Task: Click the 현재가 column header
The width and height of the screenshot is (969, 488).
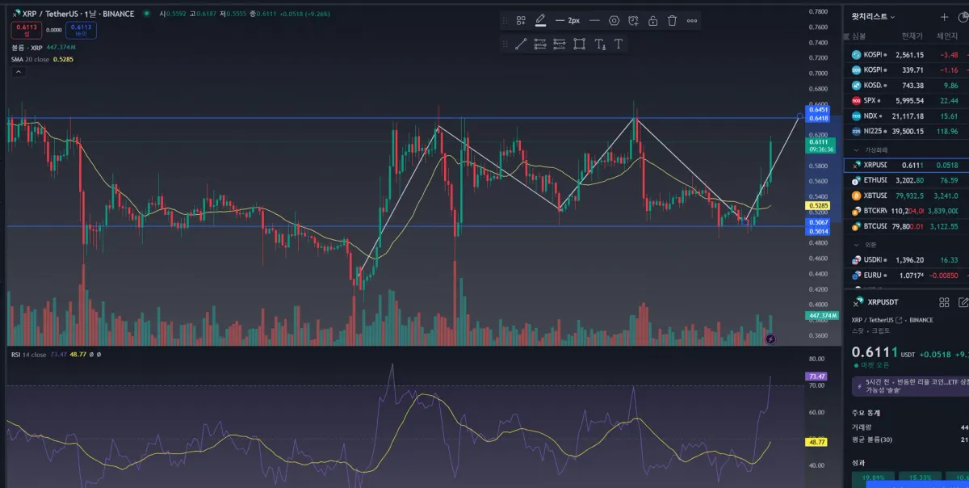Action: [912, 36]
